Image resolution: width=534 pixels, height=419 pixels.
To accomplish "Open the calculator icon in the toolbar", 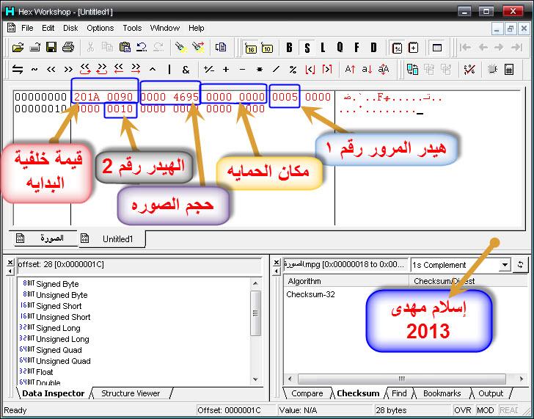I will click(x=509, y=69).
